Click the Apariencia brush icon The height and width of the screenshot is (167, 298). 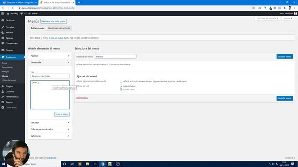coord(3,57)
